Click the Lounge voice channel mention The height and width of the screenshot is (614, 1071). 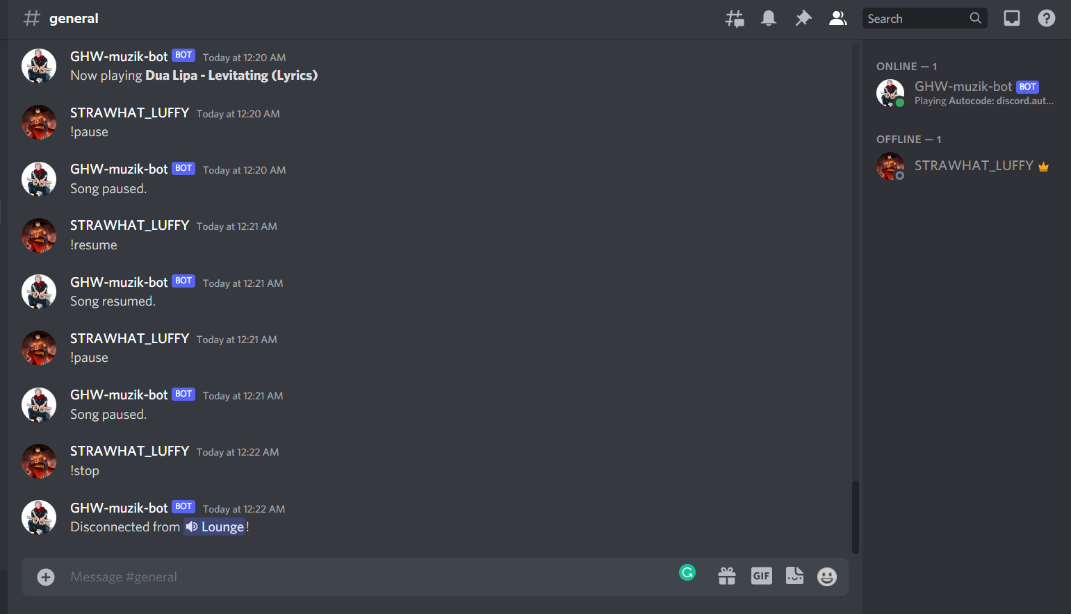[215, 527]
